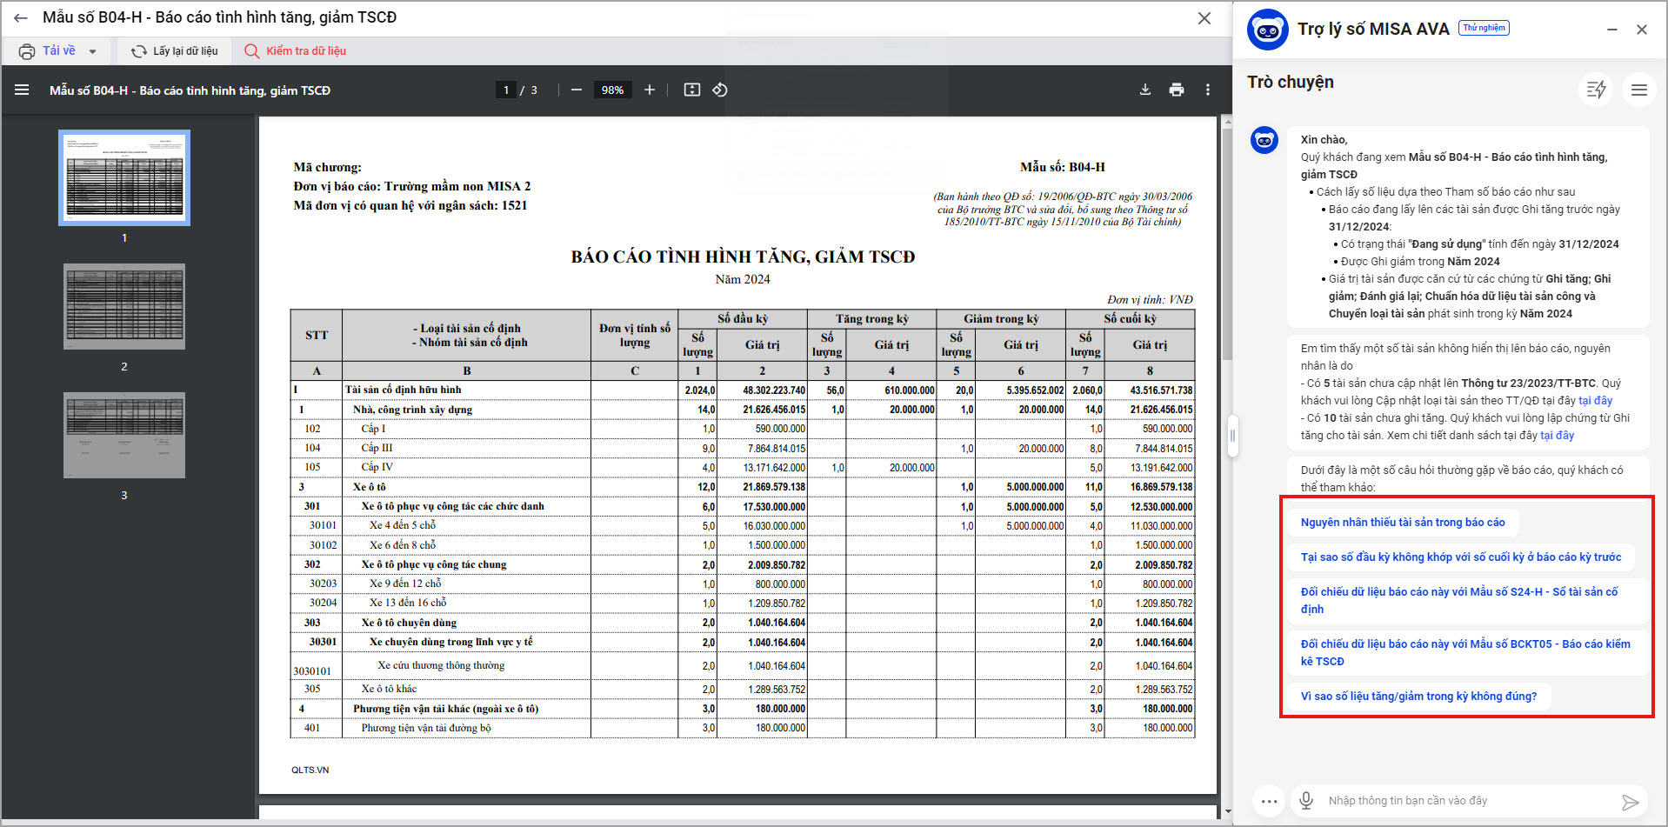The image size is (1668, 827).
Task: Close the MISA AVA assistant panel
Action: point(1642,30)
